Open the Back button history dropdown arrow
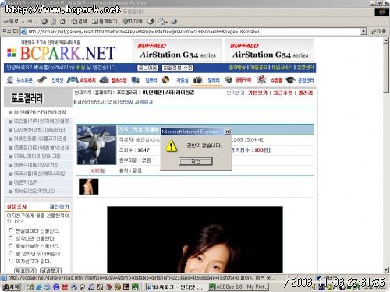390x292 pixels. click(23, 22)
